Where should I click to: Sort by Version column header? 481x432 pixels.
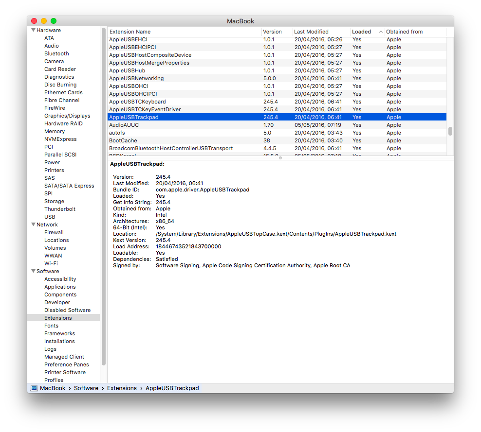point(277,32)
